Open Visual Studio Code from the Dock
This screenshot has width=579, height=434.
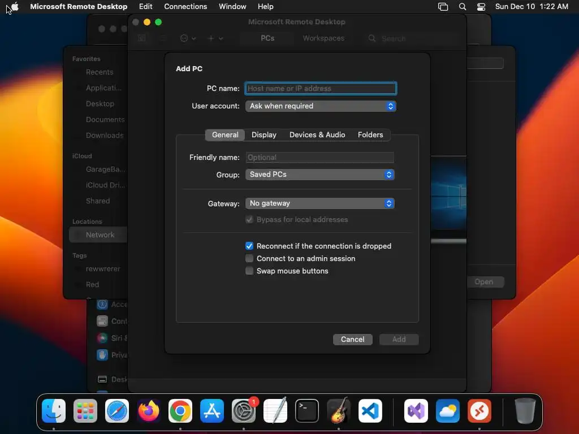(x=370, y=411)
